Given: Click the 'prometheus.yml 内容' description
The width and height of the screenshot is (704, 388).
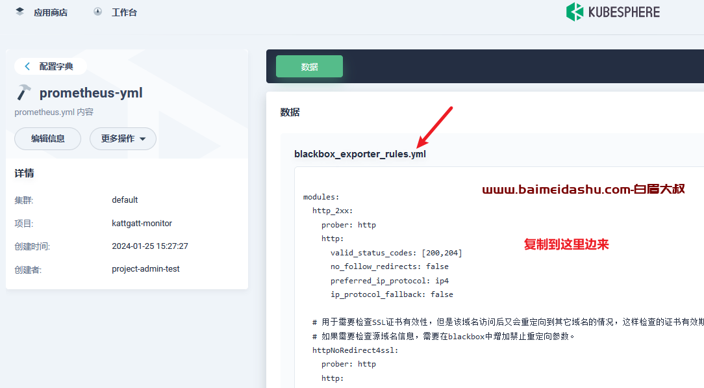Looking at the screenshot, I should [x=54, y=112].
